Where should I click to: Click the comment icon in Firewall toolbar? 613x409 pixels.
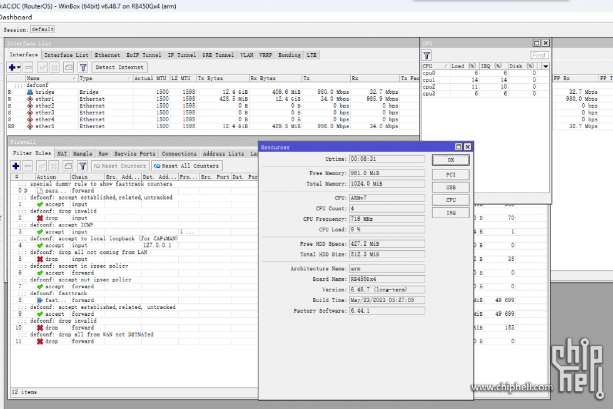click(x=68, y=166)
